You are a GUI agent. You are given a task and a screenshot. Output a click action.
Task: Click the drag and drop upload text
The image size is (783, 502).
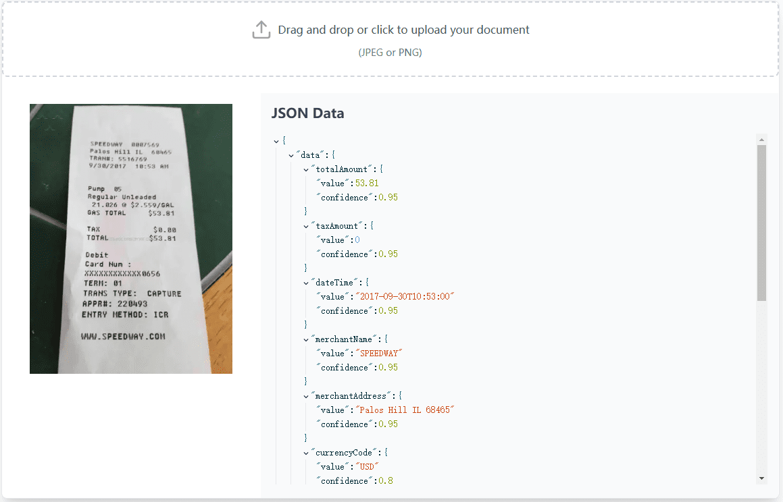point(403,30)
